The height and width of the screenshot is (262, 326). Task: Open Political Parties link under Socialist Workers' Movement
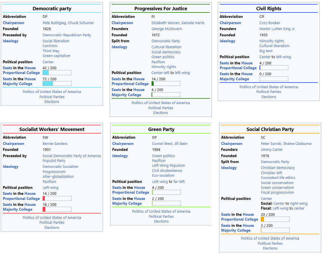[x=52, y=223]
